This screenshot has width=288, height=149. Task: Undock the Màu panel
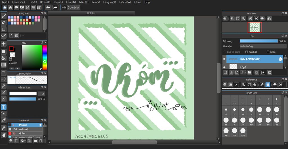42,43
